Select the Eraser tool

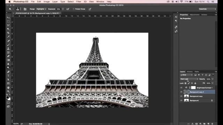(x=8, y=56)
